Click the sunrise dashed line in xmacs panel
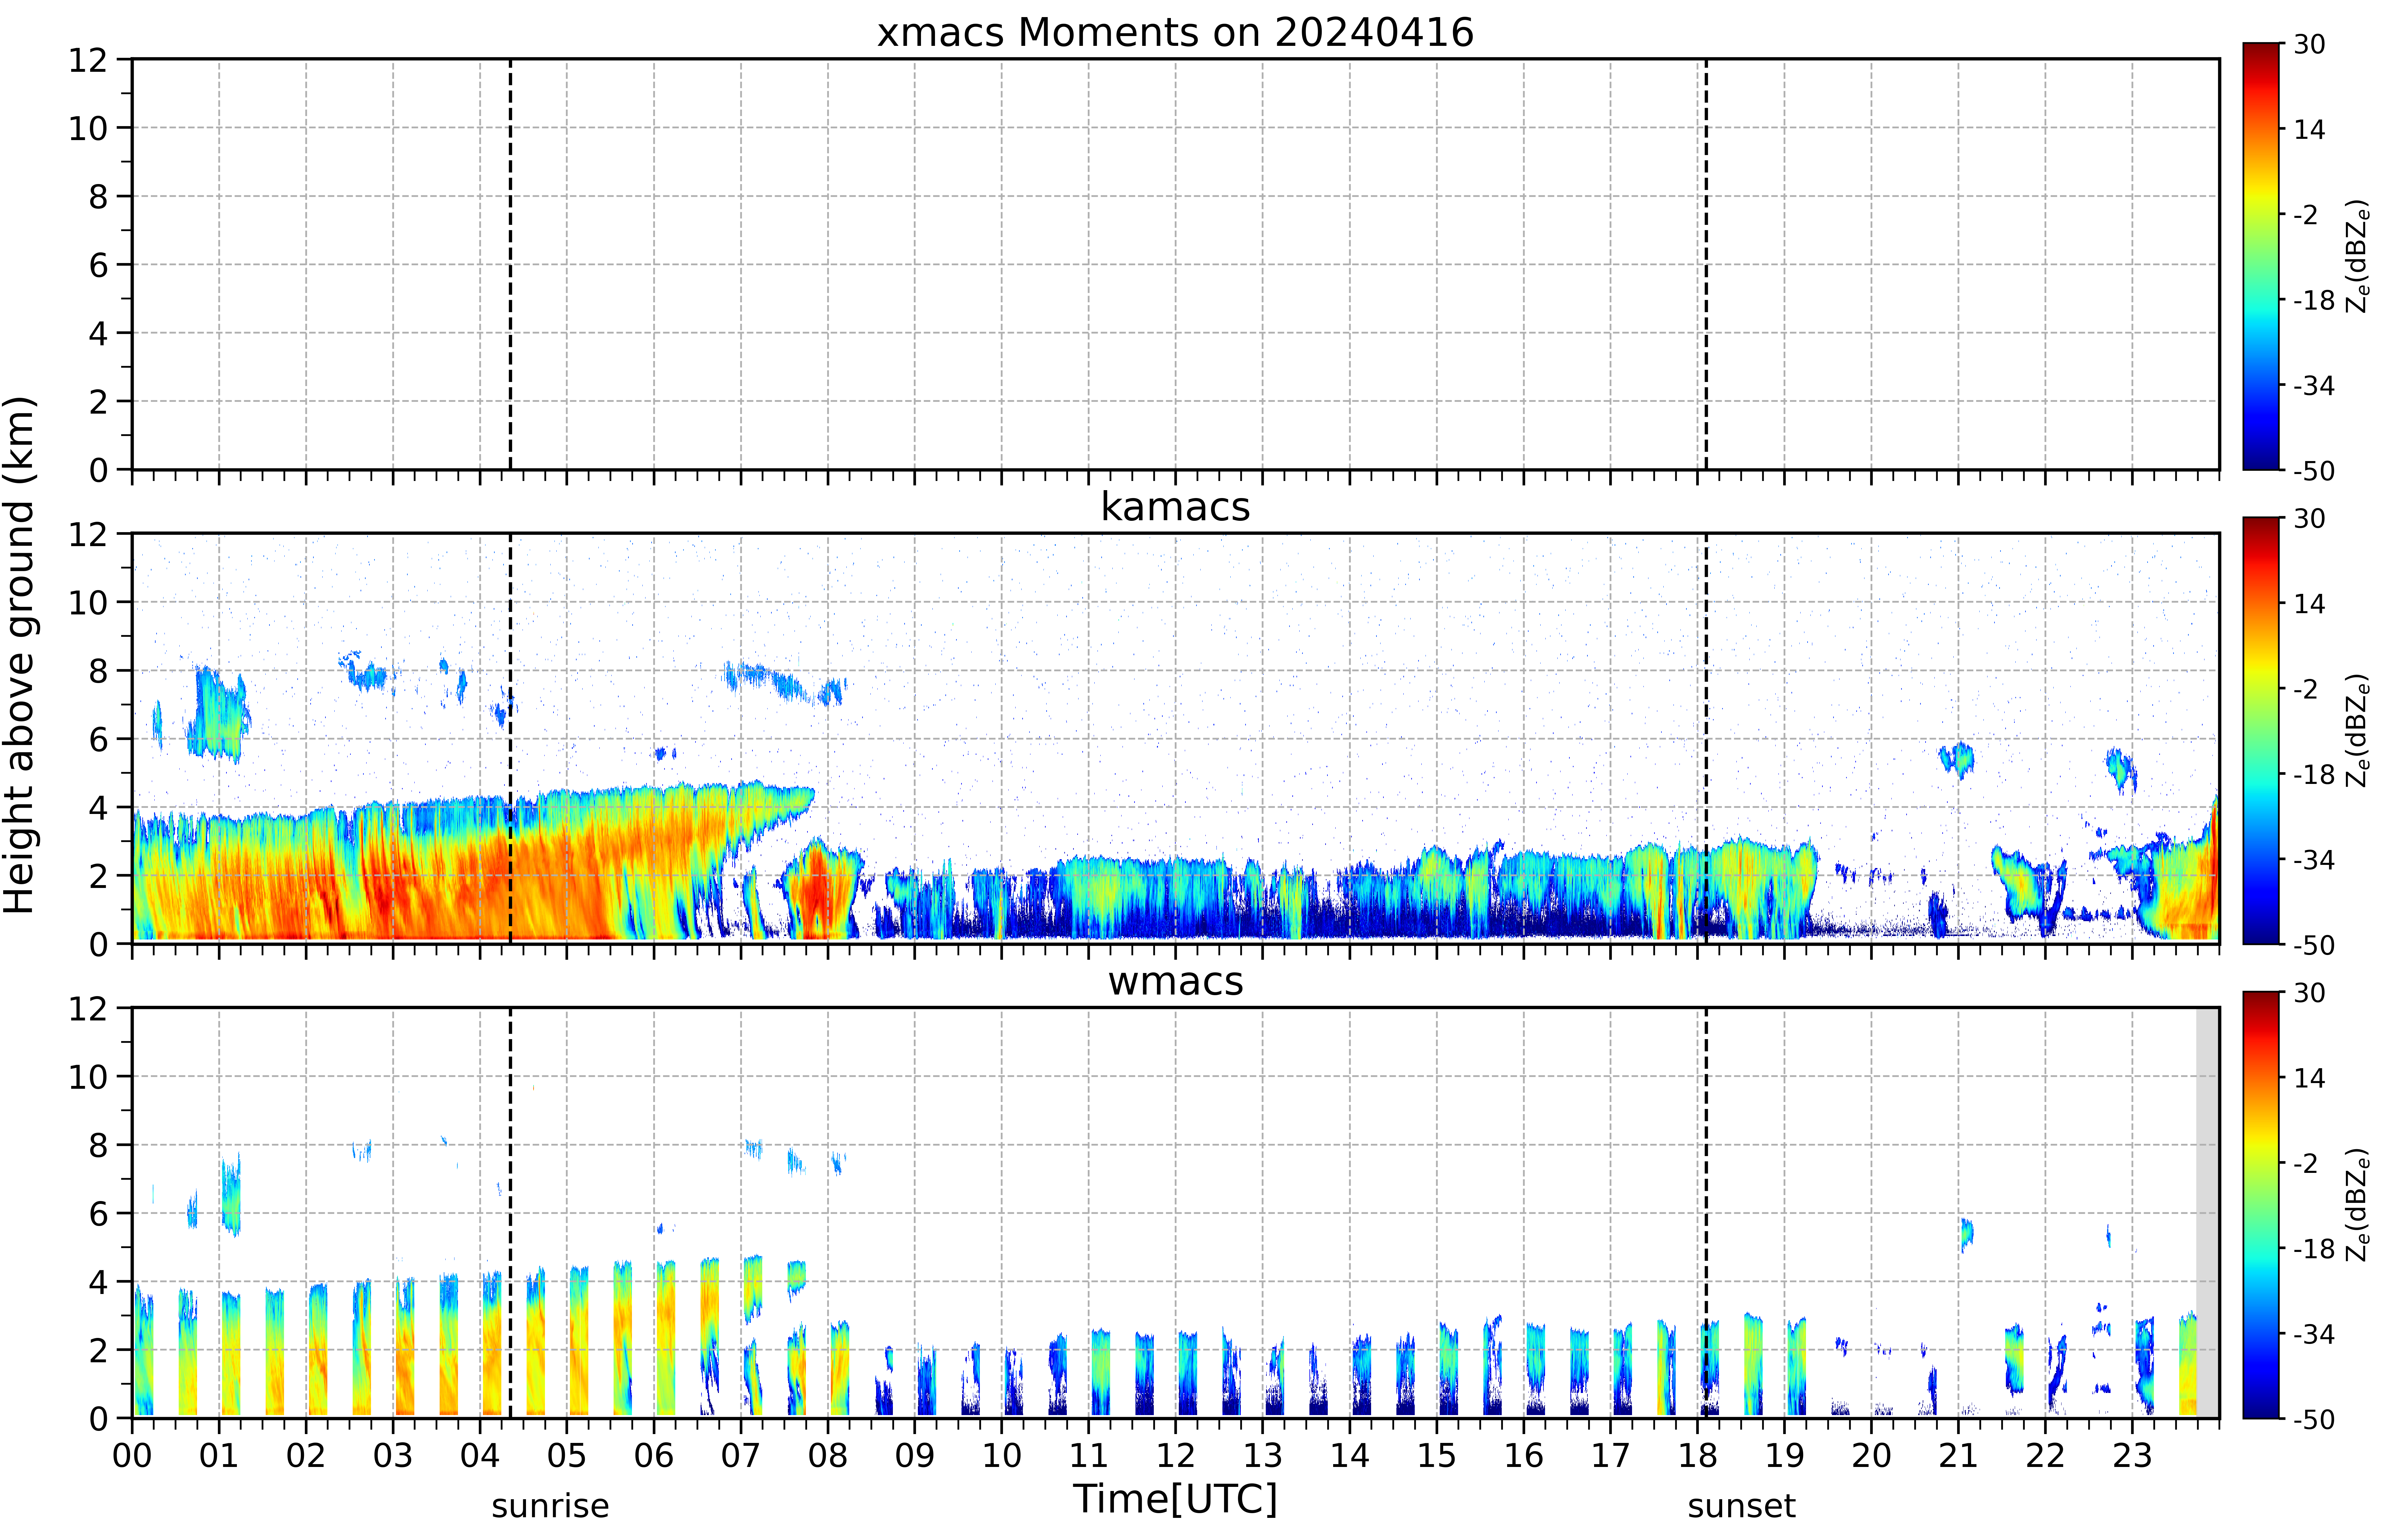This screenshot has height=1540, width=2387. 510,264
